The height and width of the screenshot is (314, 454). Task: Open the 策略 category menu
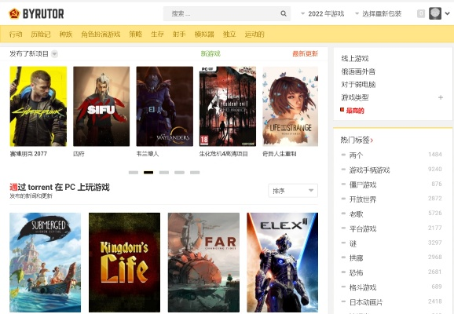136,35
